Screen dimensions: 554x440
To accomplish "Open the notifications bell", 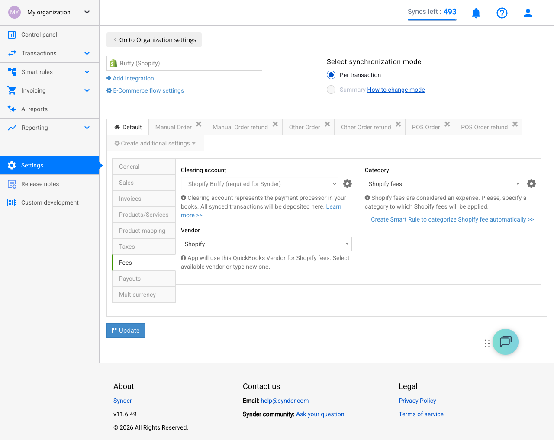I will coord(476,13).
